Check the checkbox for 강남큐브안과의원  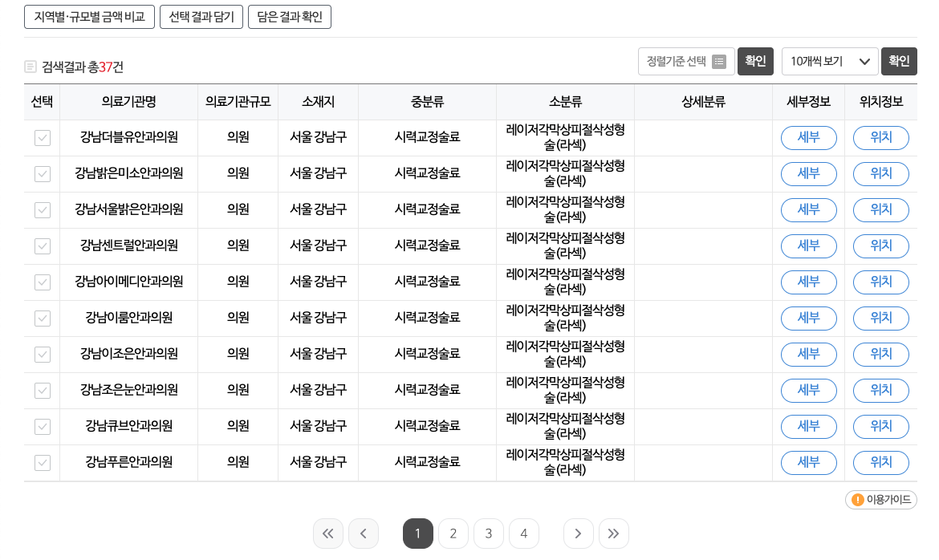pos(42,426)
